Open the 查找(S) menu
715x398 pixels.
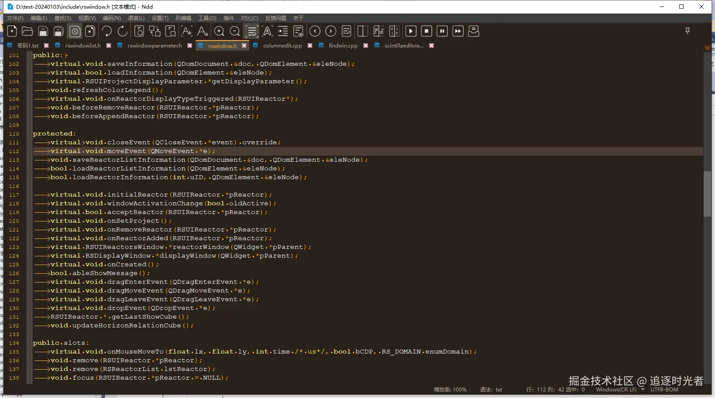click(63, 18)
